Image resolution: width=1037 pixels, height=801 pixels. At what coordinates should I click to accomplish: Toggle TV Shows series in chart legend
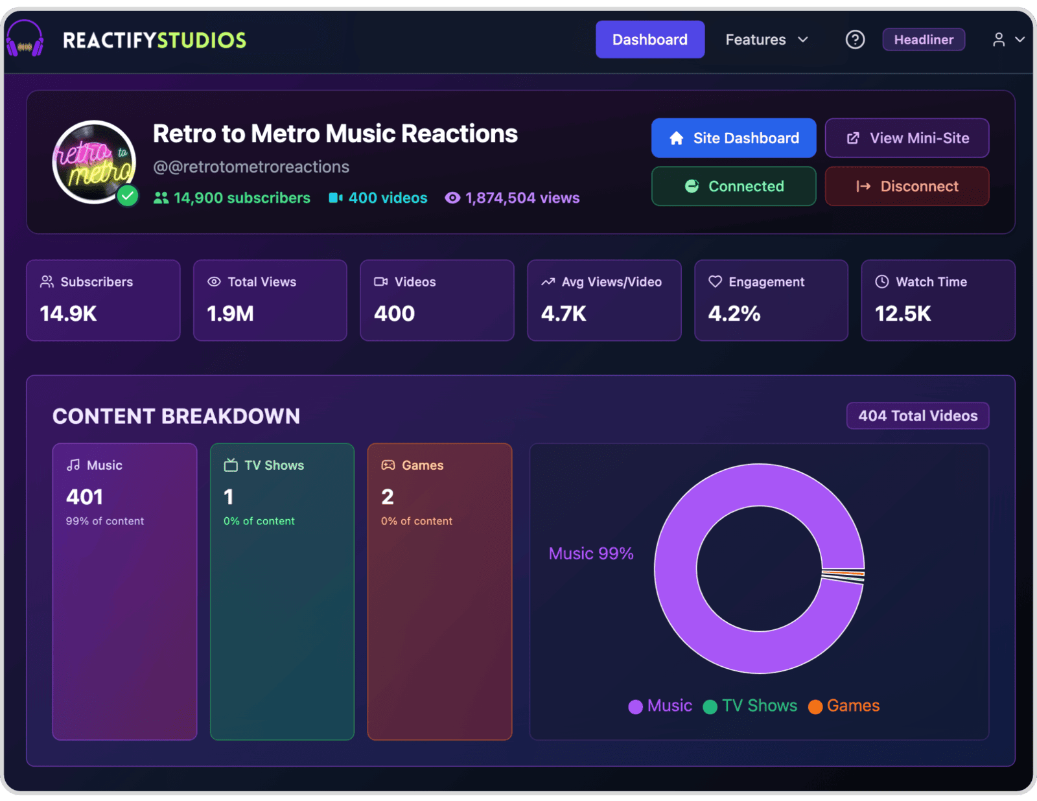tap(751, 706)
